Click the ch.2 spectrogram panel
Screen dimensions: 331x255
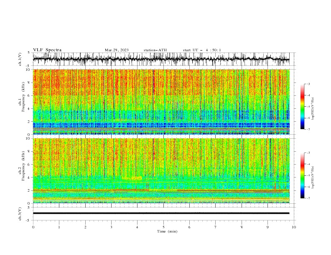pos(161,171)
